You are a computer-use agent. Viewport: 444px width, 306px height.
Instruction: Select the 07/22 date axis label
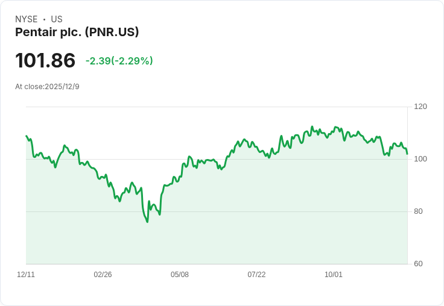click(256, 274)
